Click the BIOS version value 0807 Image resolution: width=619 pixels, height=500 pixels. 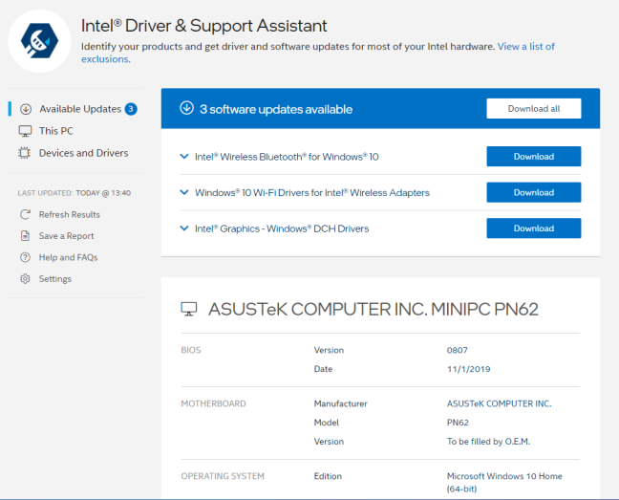(x=458, y=350)
